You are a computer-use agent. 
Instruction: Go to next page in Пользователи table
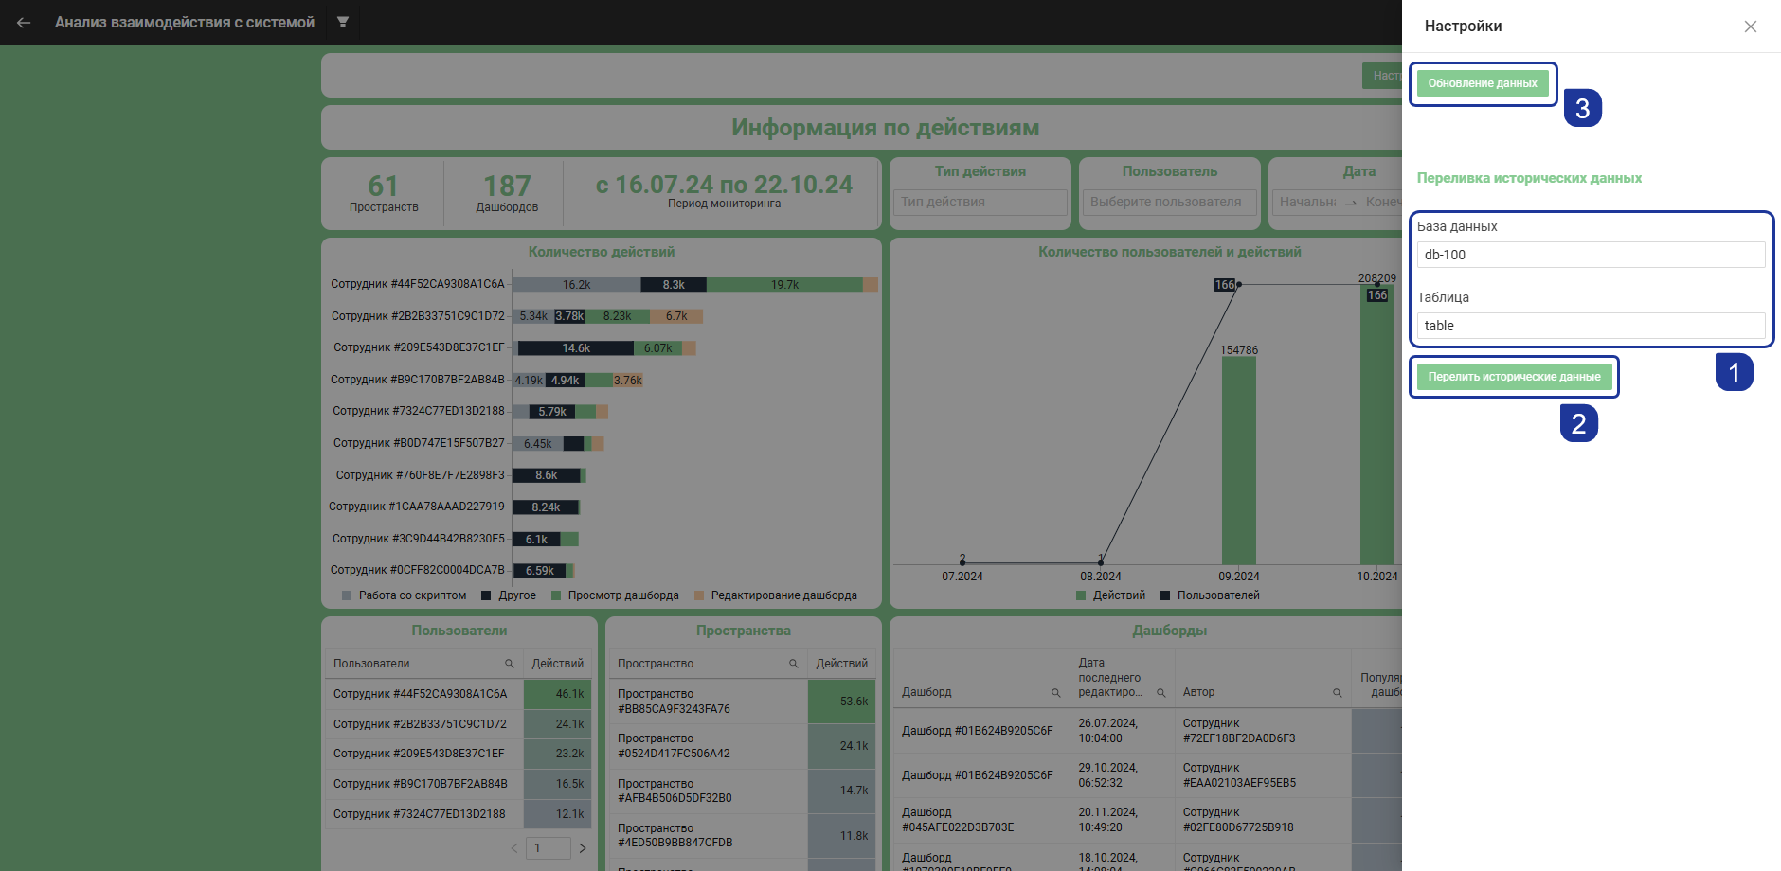[583, 848]
